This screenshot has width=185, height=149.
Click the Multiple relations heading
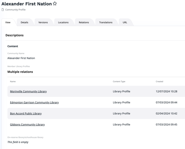pos(20,72)
